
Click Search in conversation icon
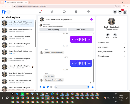pos(115,35)
